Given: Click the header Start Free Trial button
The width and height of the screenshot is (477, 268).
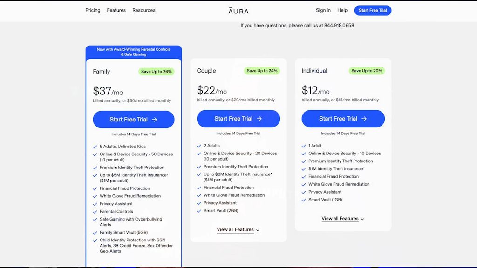Looking at the screenshot, I should pos(373,10).
